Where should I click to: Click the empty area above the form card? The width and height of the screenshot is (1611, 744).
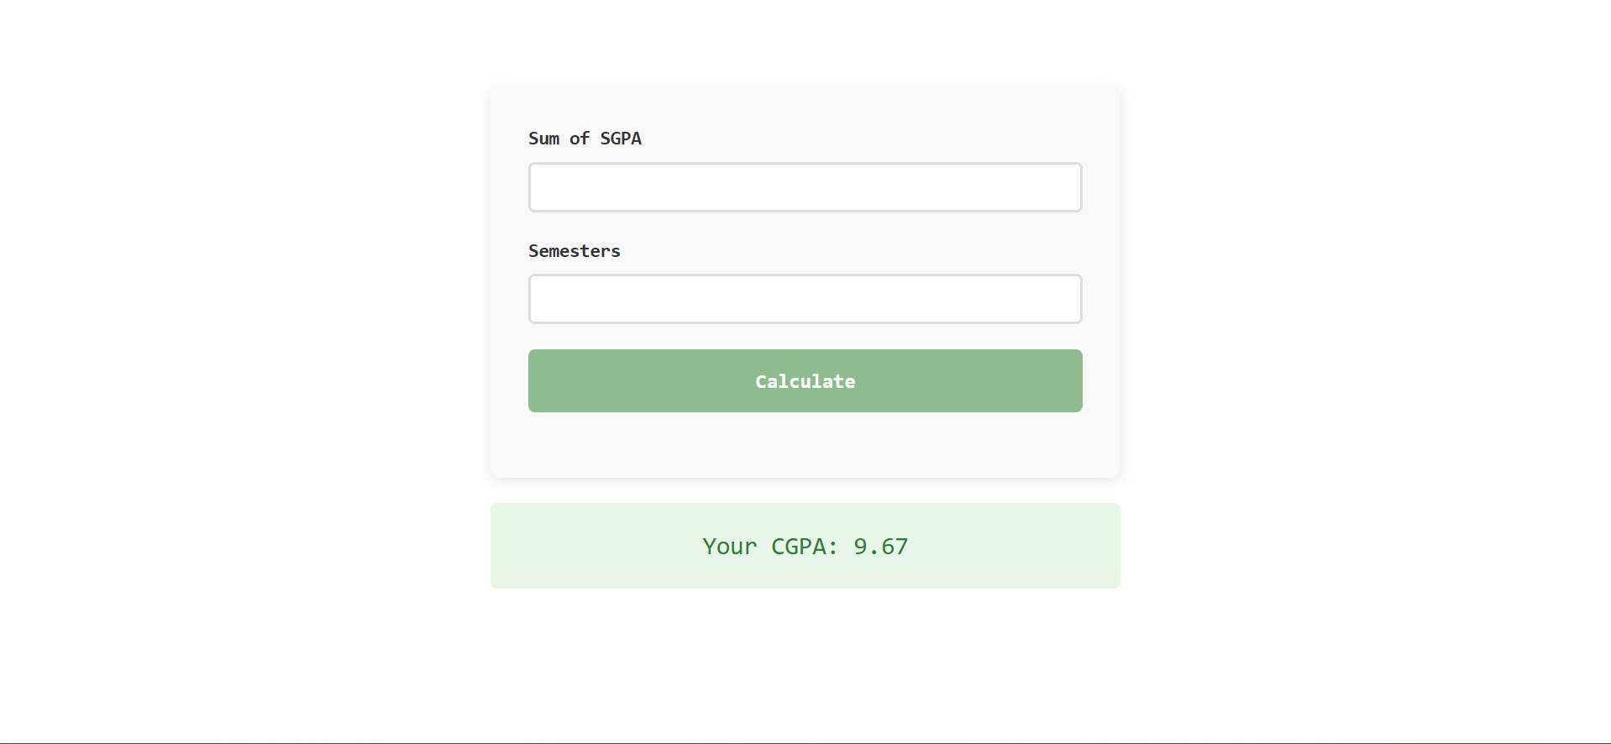804,46
